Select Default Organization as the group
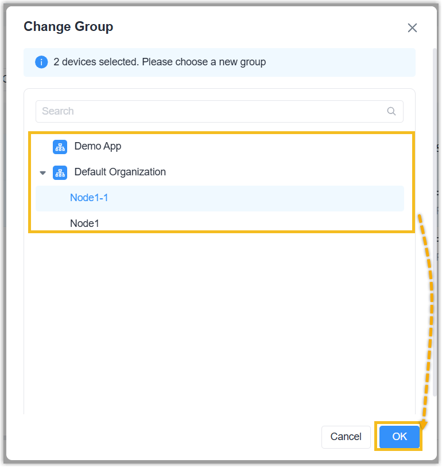This screenshot has width=442, height=467. (120, 172)
